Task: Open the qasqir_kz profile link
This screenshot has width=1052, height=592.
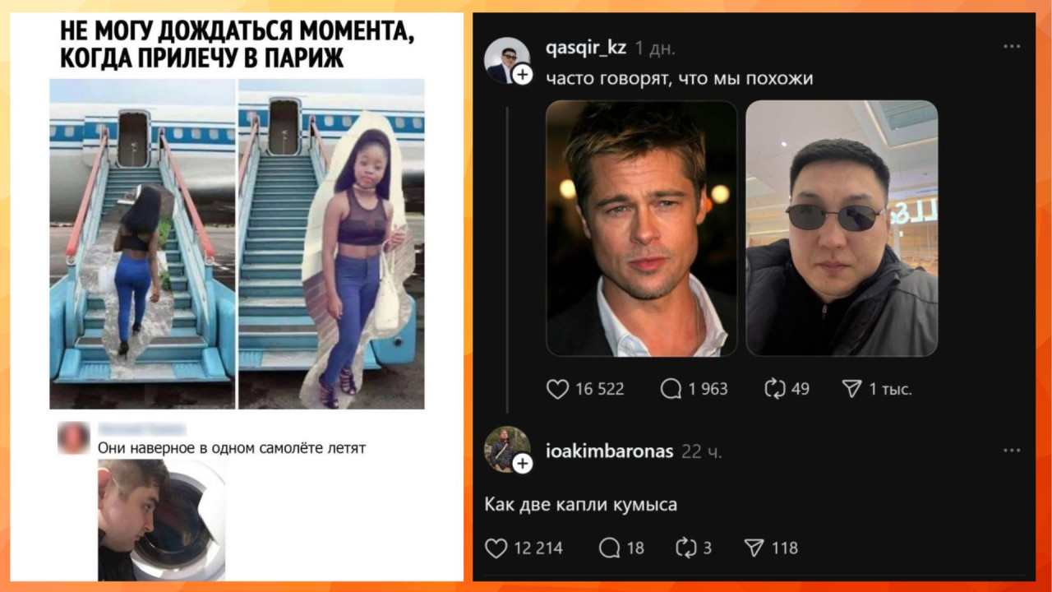Action: 586,48
